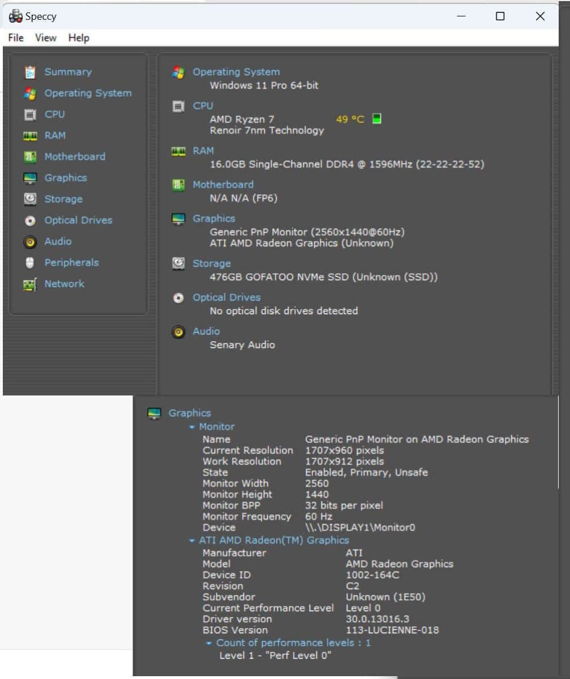
Task: Click the Windows flag icon in summary
Action: tap(178, 72)
